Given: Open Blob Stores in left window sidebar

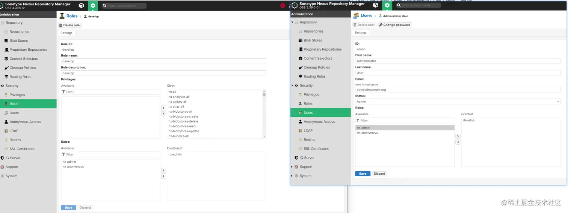Looking at the screenshot, I should coord(19,41).
